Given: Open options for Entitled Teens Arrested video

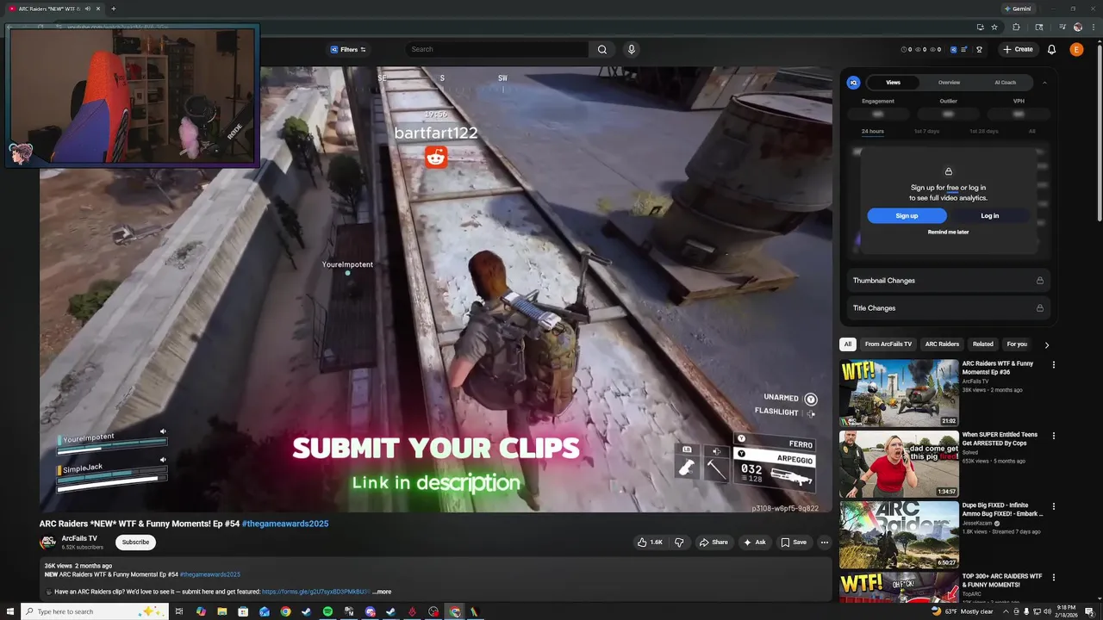Looking at the screenshot, I should tap(1053, 436).
